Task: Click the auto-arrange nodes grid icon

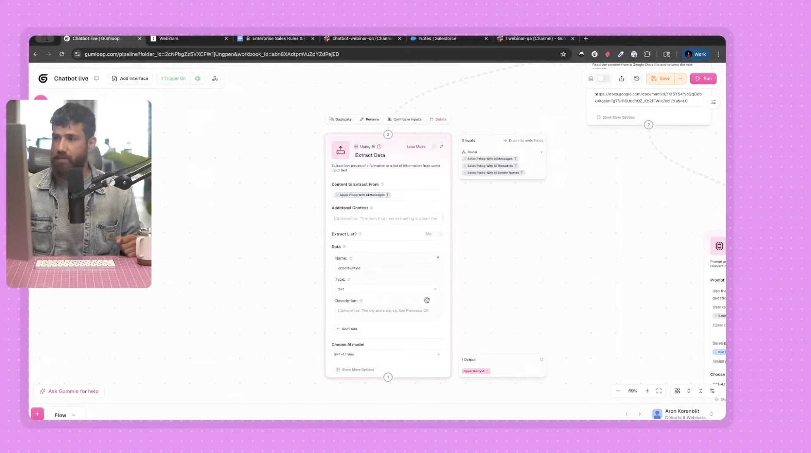Action: click(x=677, y=391)
